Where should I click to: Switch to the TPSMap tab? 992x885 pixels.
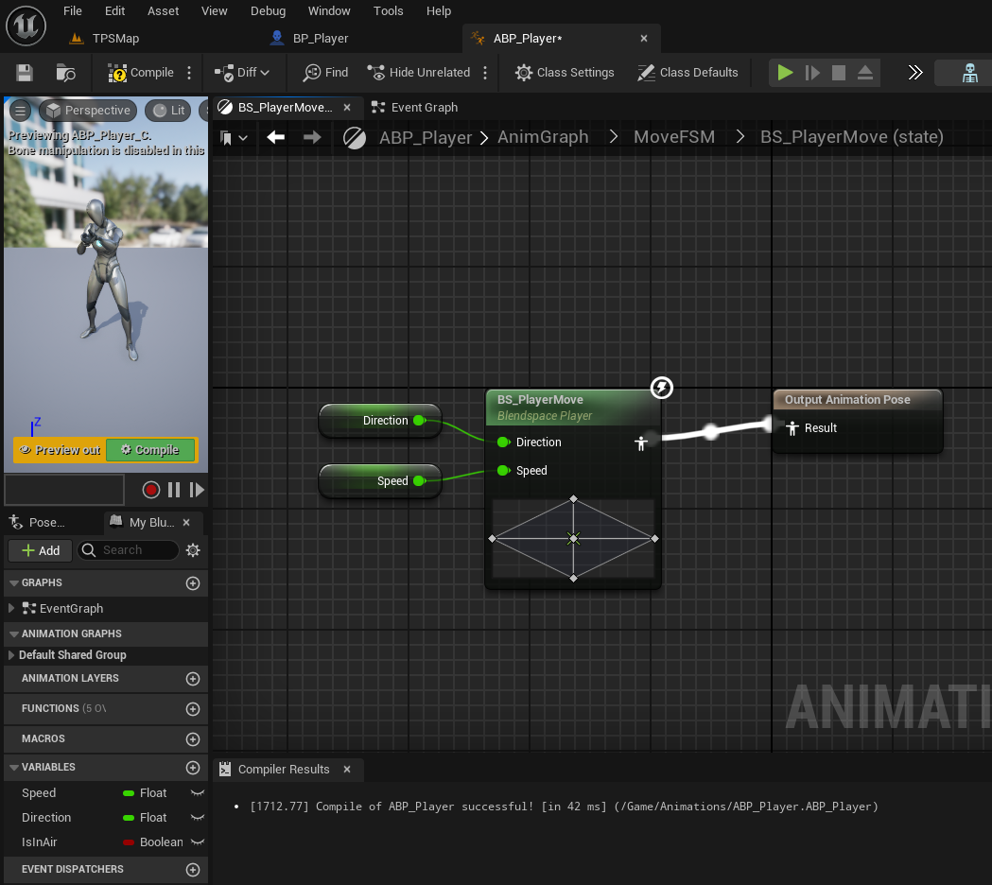click(104, 39)
